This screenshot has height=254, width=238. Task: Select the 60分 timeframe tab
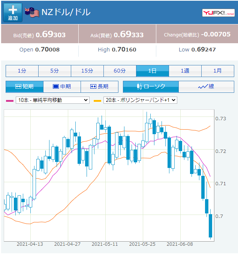click(120, 71)
